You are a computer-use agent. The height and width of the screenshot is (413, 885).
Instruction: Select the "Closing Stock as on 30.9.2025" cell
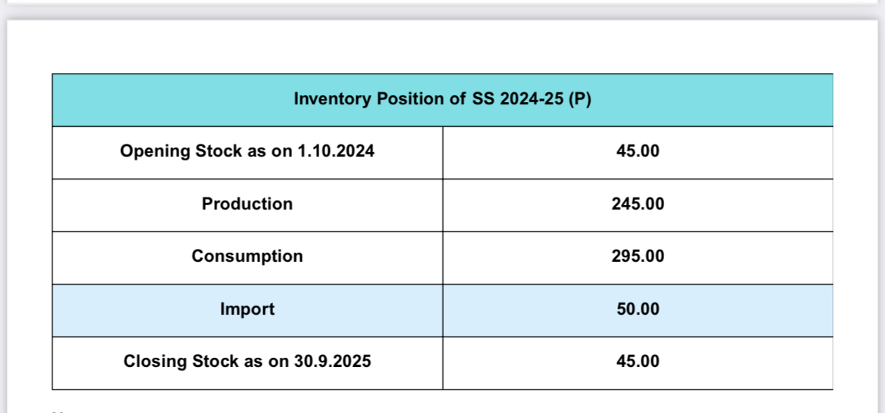click(x=247, y=362)
